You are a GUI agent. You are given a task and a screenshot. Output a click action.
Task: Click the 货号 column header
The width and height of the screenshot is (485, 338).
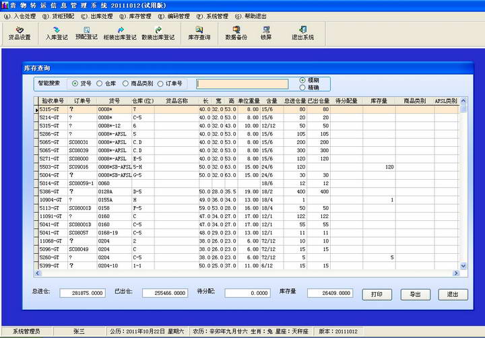point(115,101)
